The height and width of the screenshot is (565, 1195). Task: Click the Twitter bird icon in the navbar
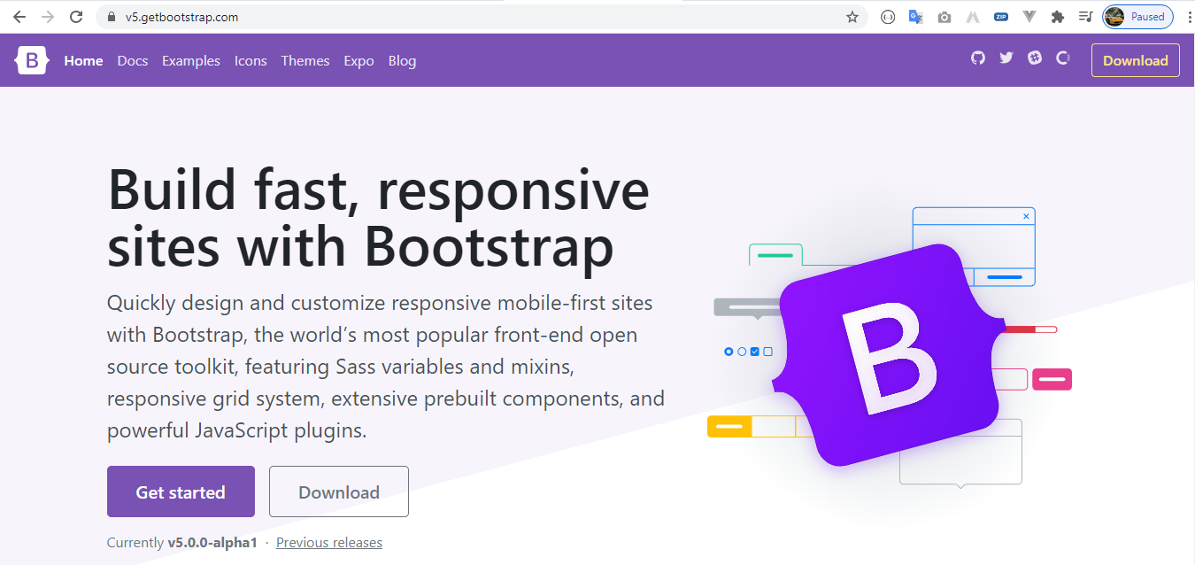[1006, 58]
